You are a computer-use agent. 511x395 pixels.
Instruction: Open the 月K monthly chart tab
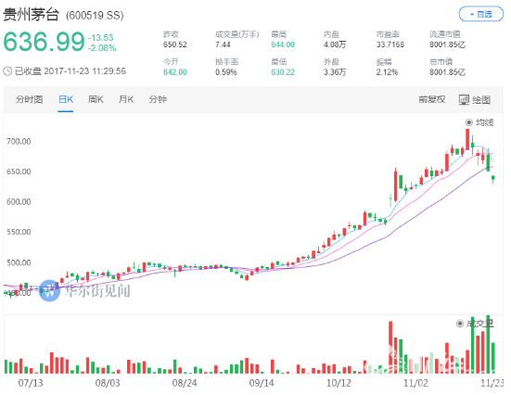pos(126,99)
